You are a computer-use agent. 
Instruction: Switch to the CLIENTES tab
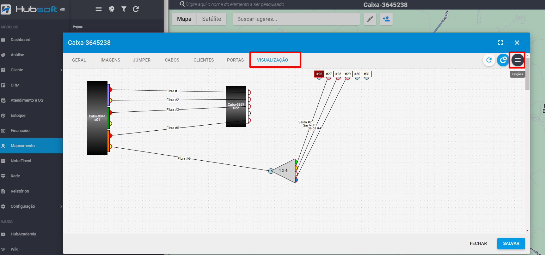(204, 60)
